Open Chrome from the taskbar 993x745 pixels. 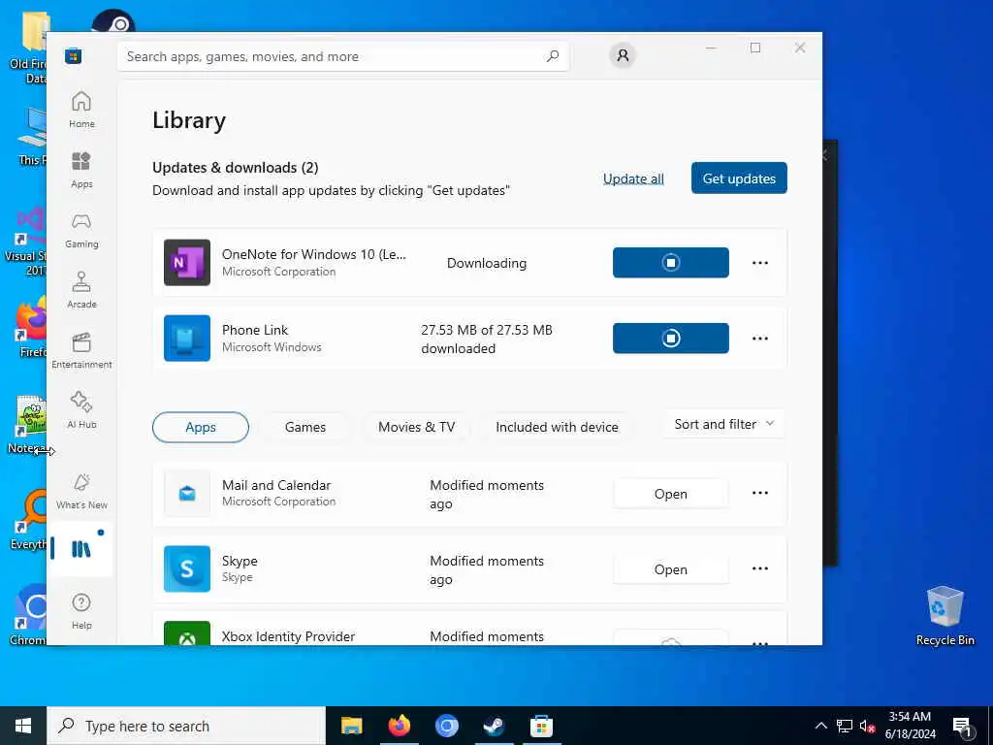[446, 726]
